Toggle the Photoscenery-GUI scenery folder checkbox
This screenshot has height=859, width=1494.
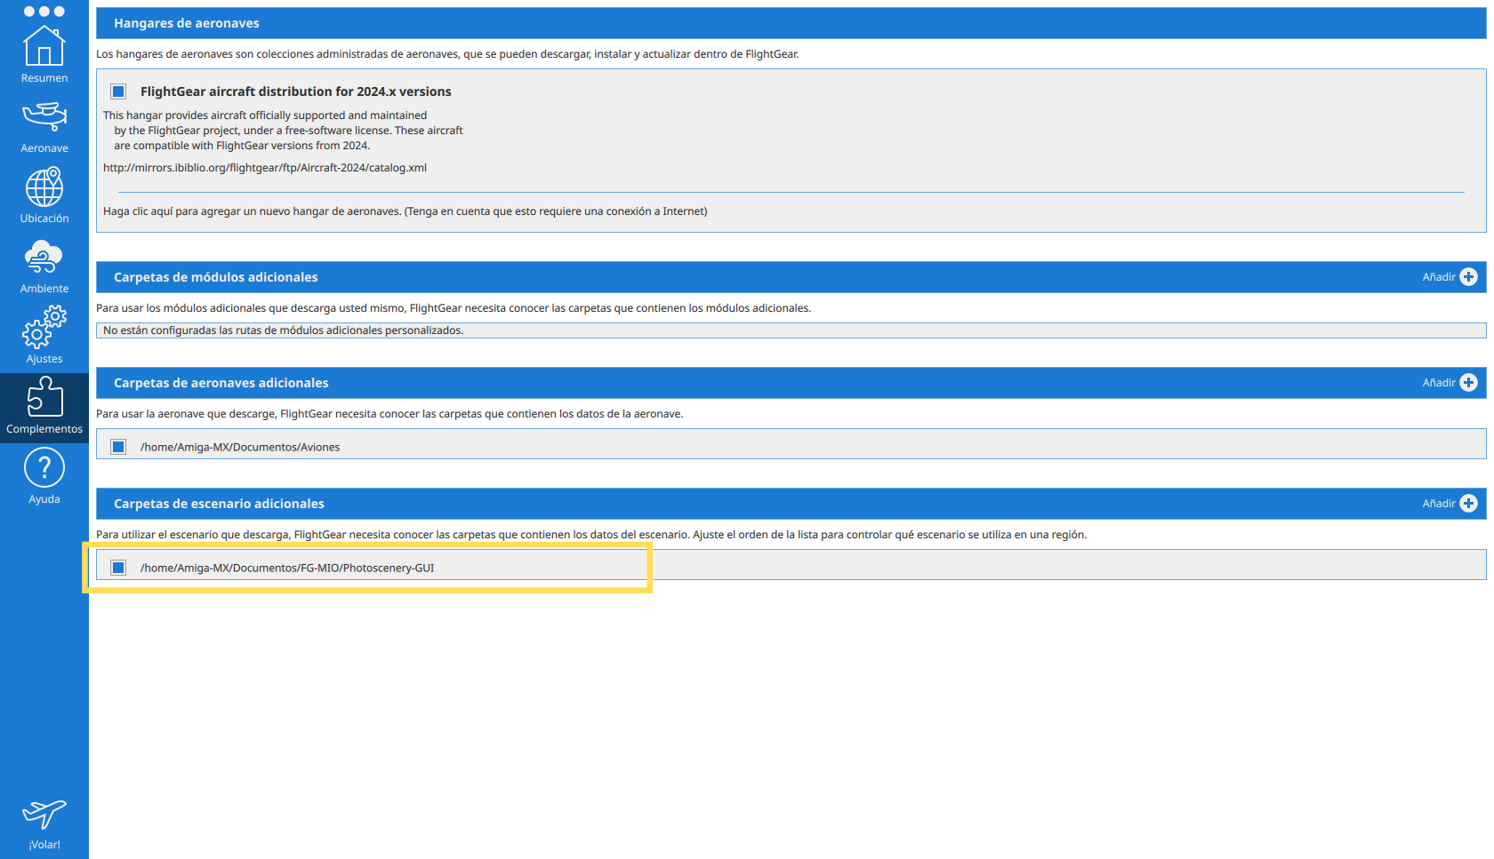118,568
